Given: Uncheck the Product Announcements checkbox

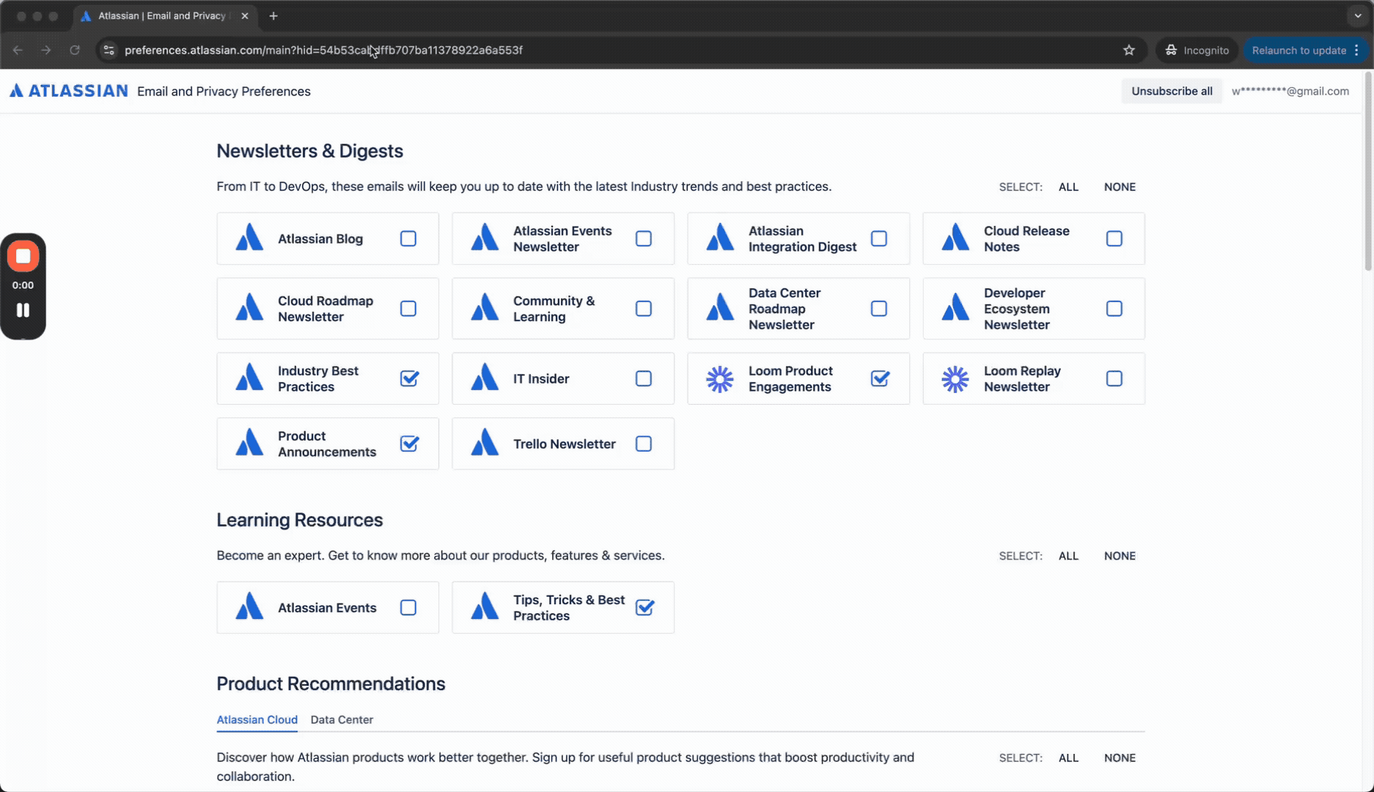Looking at the screenshot, I should 409,443.
